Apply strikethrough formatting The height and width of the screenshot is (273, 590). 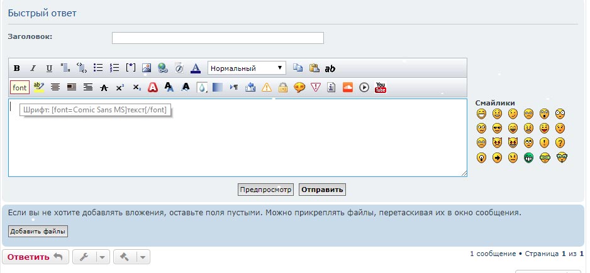pyautogui.click(x=104, y=88)
